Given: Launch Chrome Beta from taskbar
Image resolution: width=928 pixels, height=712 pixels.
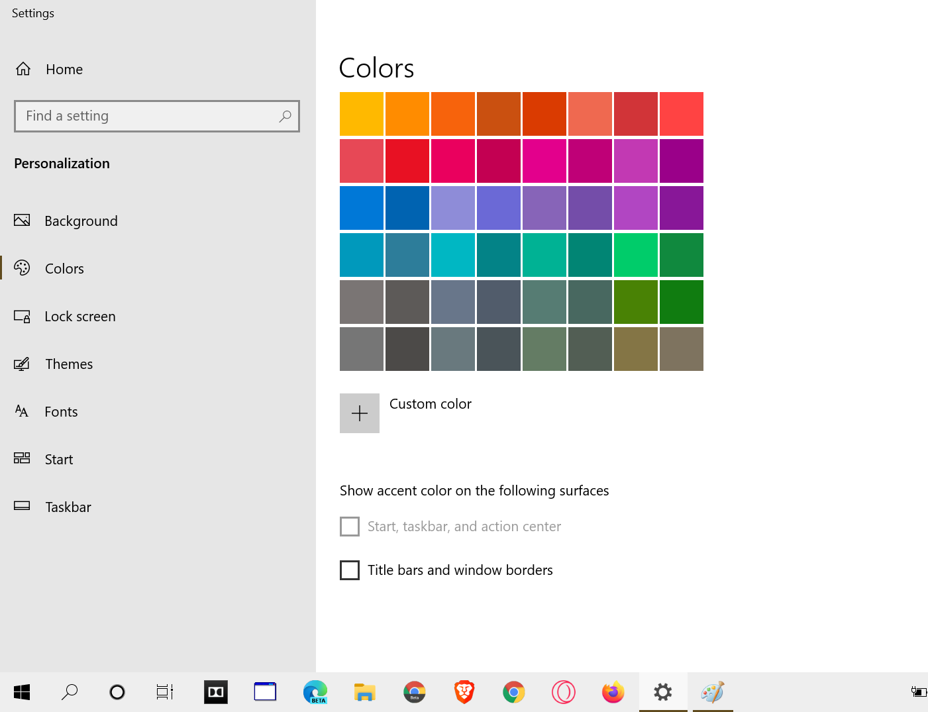Looking at the screenshot, I should 415,692.
